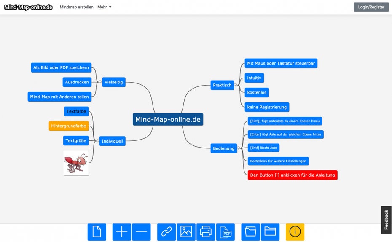Remove a branch with the minus icon
This screenshot has width=392, height=242.
pos(141,232)
